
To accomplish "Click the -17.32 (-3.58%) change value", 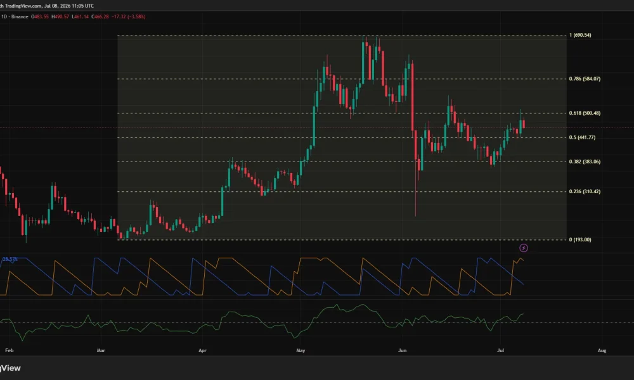I will [129, 17].
